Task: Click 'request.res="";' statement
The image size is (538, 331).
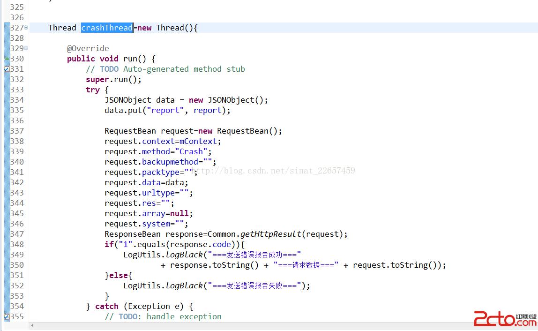Action: tap(139, 203)
